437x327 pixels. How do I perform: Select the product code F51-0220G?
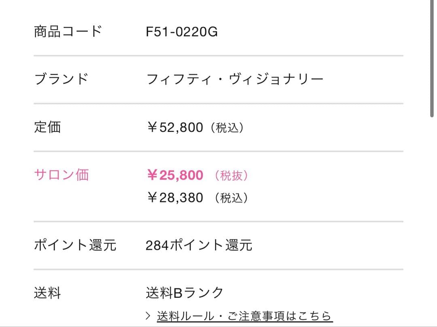click(x=182, y=32)
